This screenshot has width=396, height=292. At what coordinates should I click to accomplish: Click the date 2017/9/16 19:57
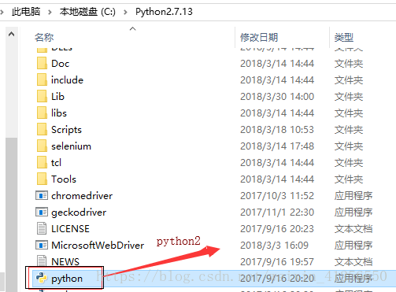click(x=277, y=262)
